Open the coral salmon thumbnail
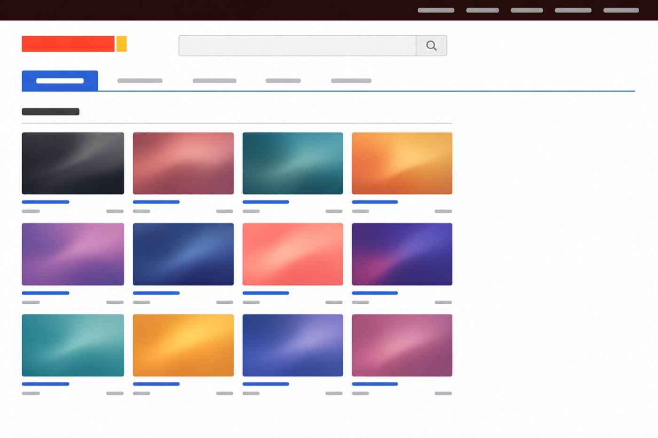 click(293, 254)
